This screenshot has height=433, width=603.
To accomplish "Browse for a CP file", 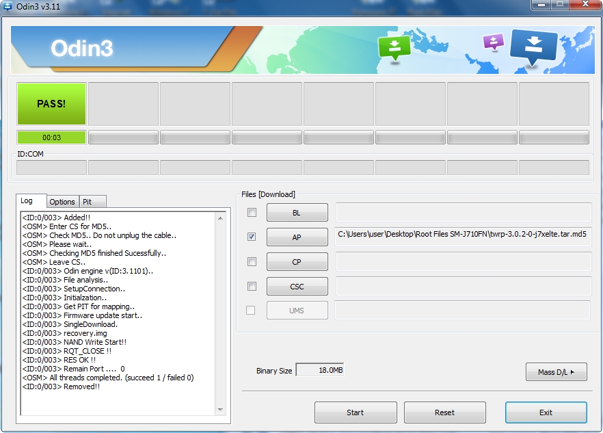I will [x=297, y=262].
